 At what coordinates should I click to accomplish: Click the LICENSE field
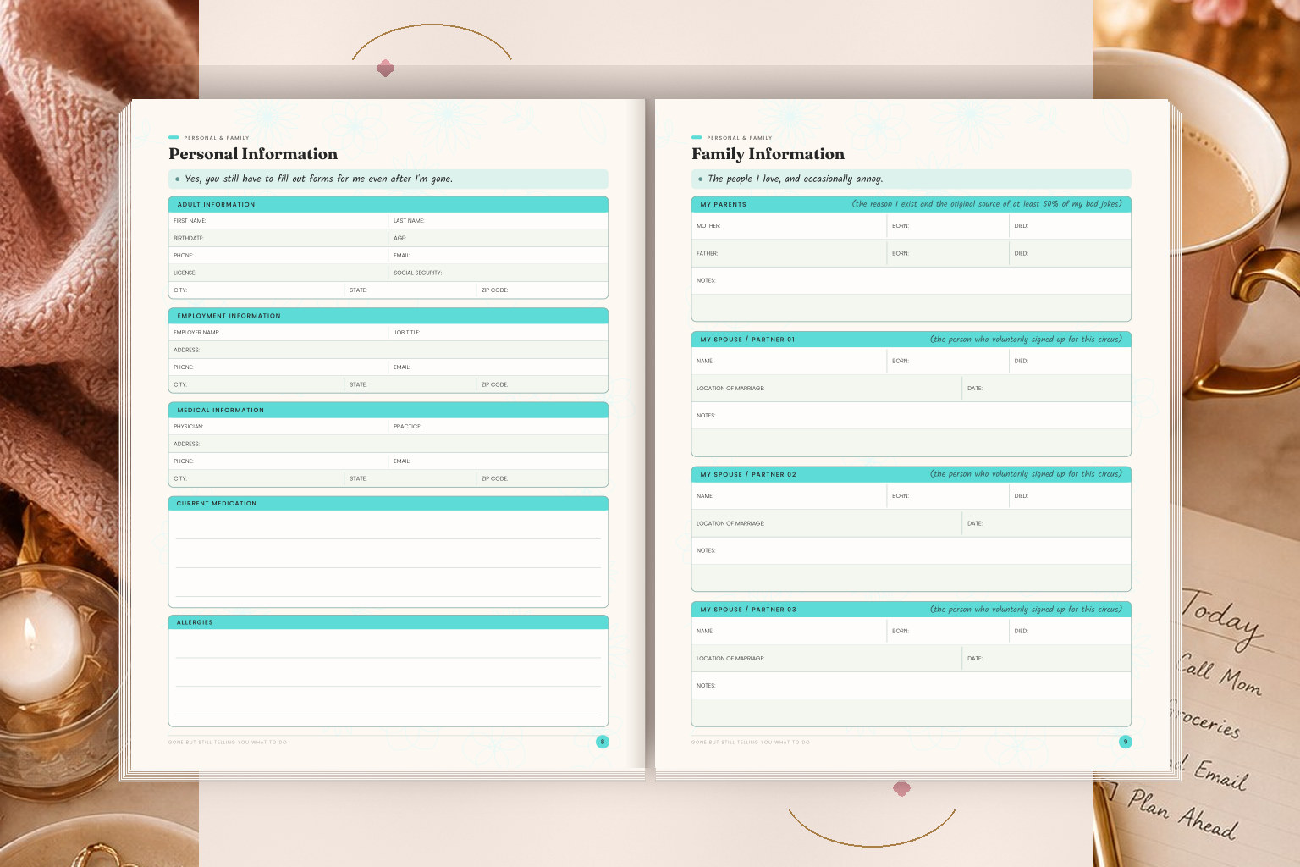coord(278,273)
